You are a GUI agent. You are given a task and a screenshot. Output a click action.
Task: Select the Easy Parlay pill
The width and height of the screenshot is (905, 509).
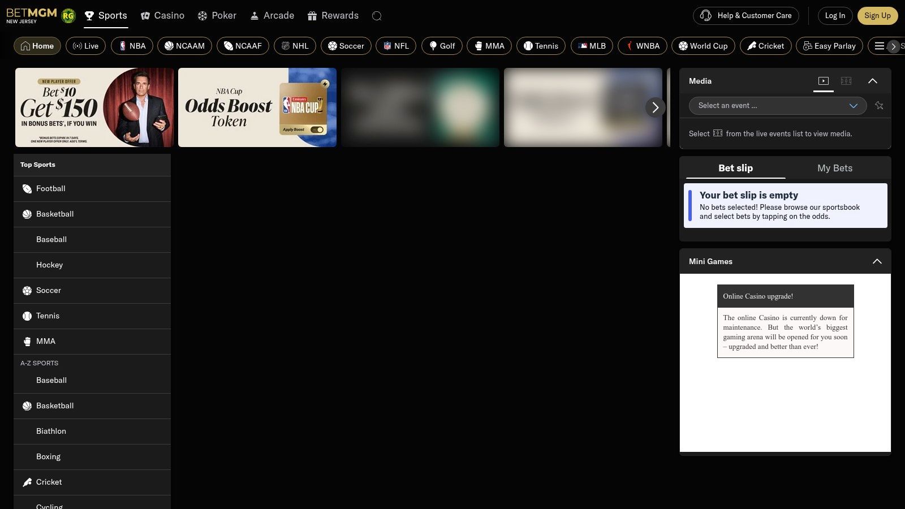(x=829, y=46)
